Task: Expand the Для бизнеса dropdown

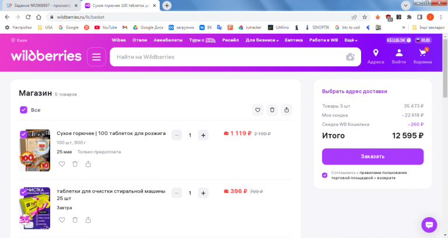Action: [x=262, y=40]
